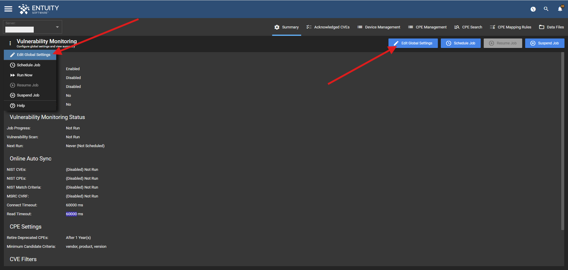Image resolution: width=568 pixels, height=270 pixels.
Task: Click the Vulnerability Monitoring page title
Action: point(47,41)
